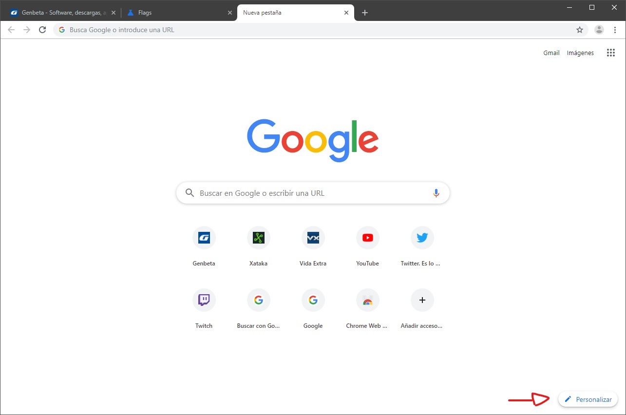The image size is (626, 415).
Task: Open the Twitch shortcut
Action: pyautogui.click(x=204, y=300)
